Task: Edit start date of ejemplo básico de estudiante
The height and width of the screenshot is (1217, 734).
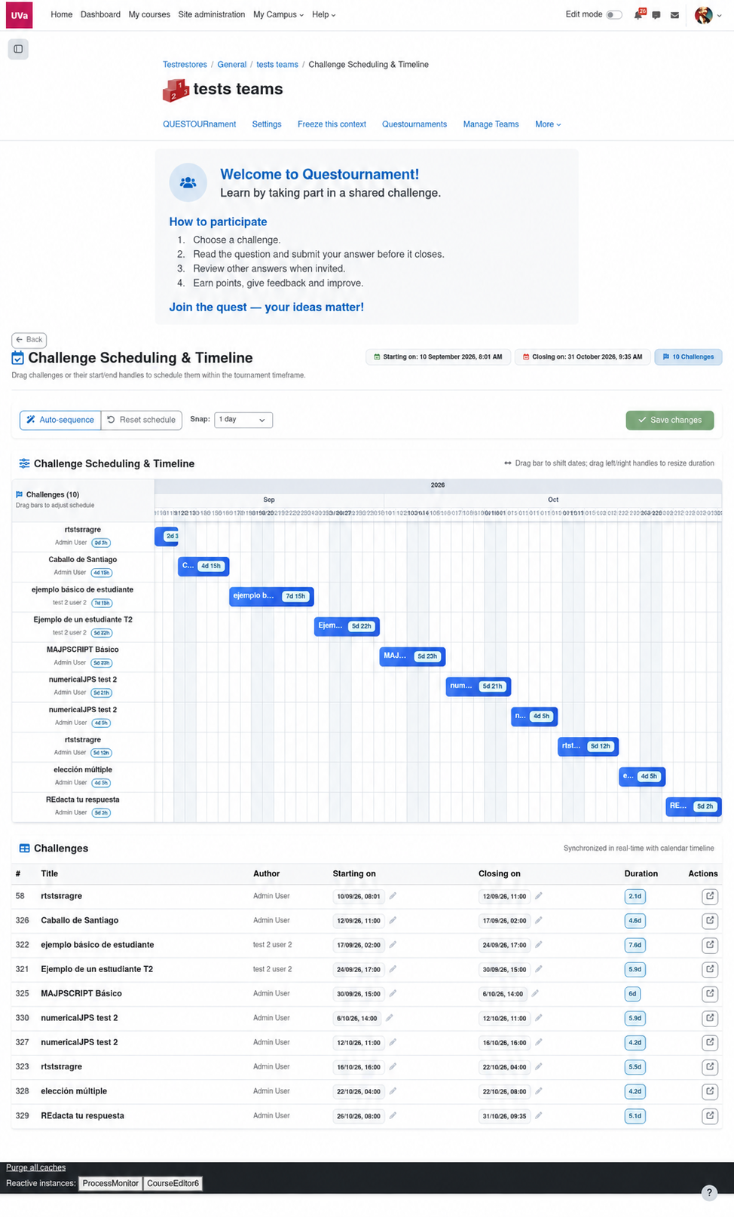Action: pyautogui.click(x=393, y=945)
